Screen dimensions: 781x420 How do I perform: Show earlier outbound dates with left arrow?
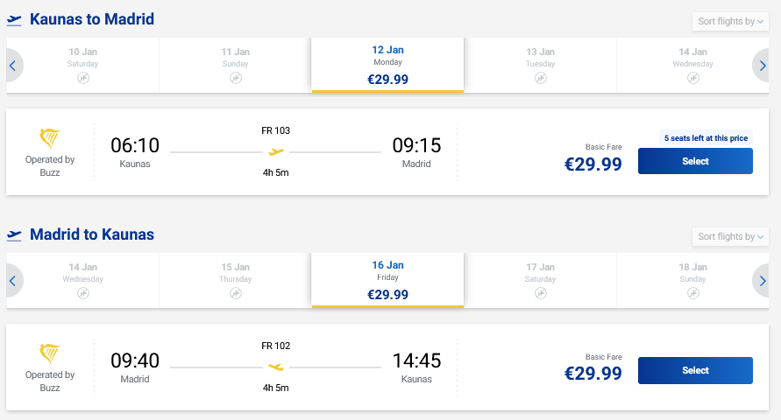click(x=13, y=66)
